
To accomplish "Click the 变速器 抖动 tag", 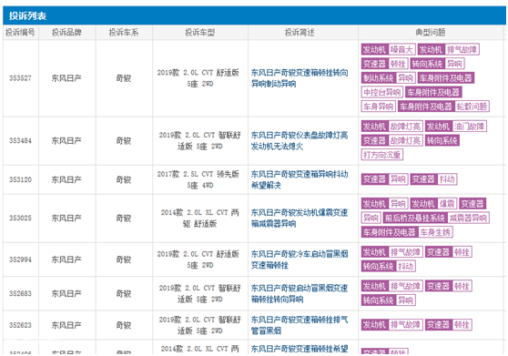I will click(433, 179).
